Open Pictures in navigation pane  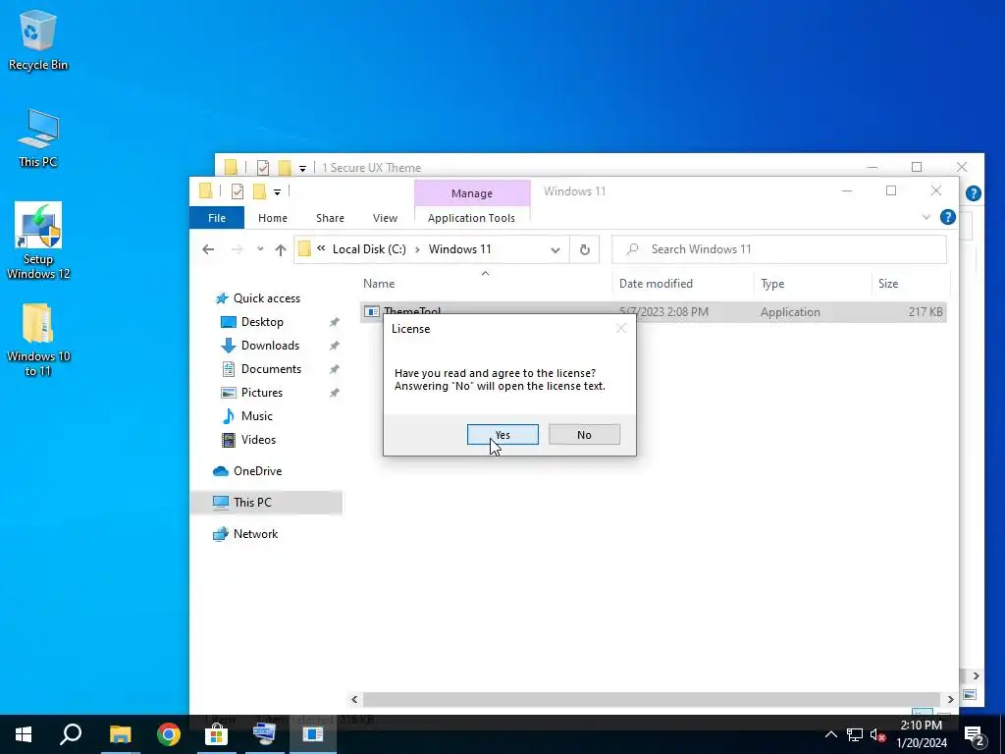click(261, 393)
